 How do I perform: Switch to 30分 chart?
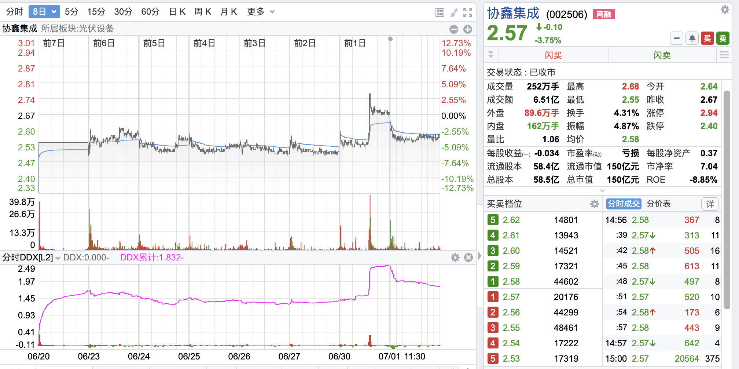coord(123,12)
